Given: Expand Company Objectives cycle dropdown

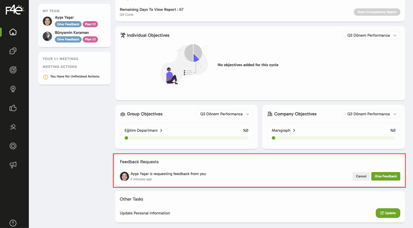Looking at the screenshot, I should tap(371, 114).
